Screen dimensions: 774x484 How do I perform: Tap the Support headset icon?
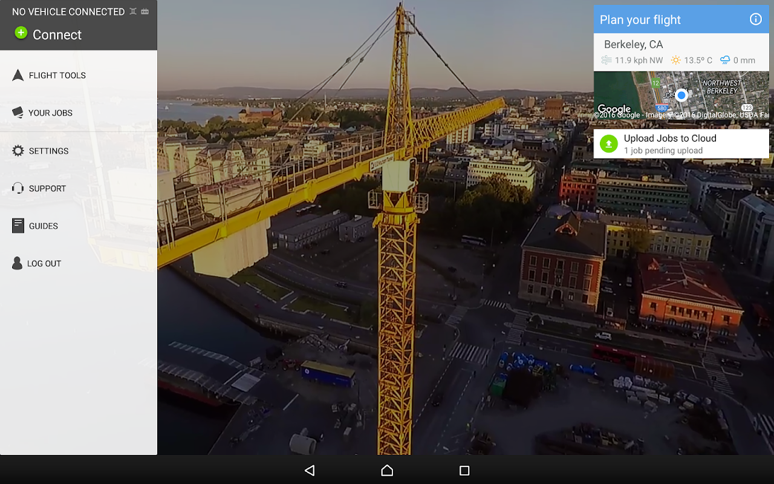click(x=18, y=188)
